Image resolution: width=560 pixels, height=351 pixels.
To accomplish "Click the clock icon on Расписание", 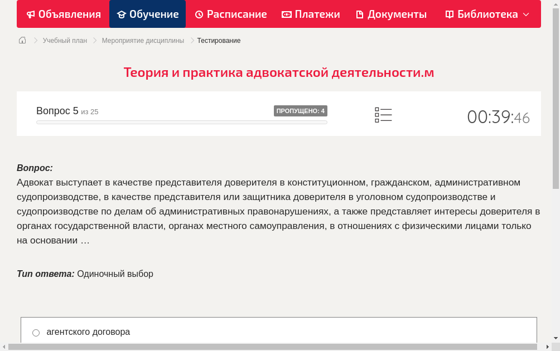I will coord(198,14).
